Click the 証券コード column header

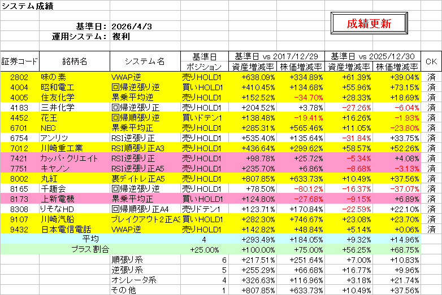(x=20, y=61)
